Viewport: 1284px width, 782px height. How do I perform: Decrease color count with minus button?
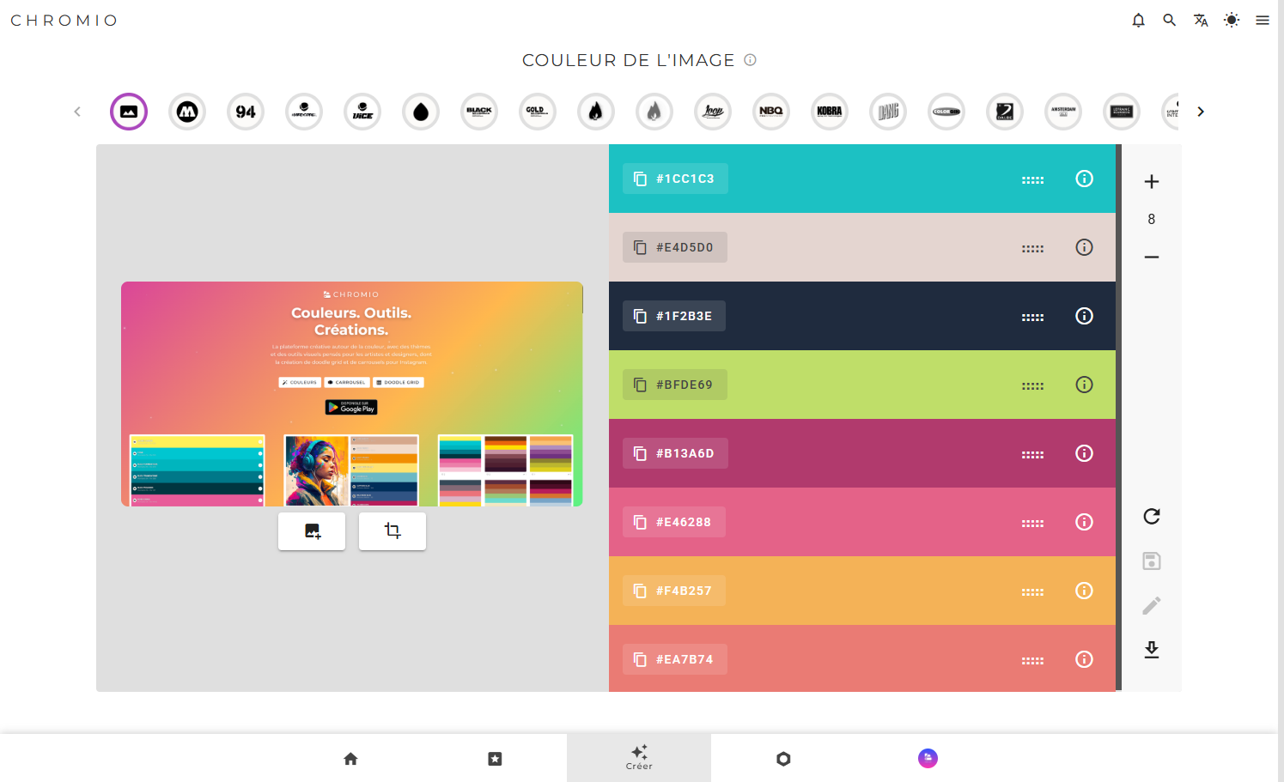coord(1152,257)
